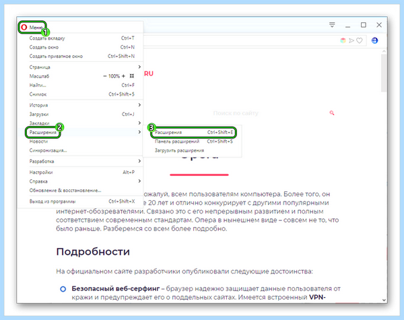Viewport: 404px width, 320px height.
Task: Click the scrollbar up arrow
Action: click(384, 51)
